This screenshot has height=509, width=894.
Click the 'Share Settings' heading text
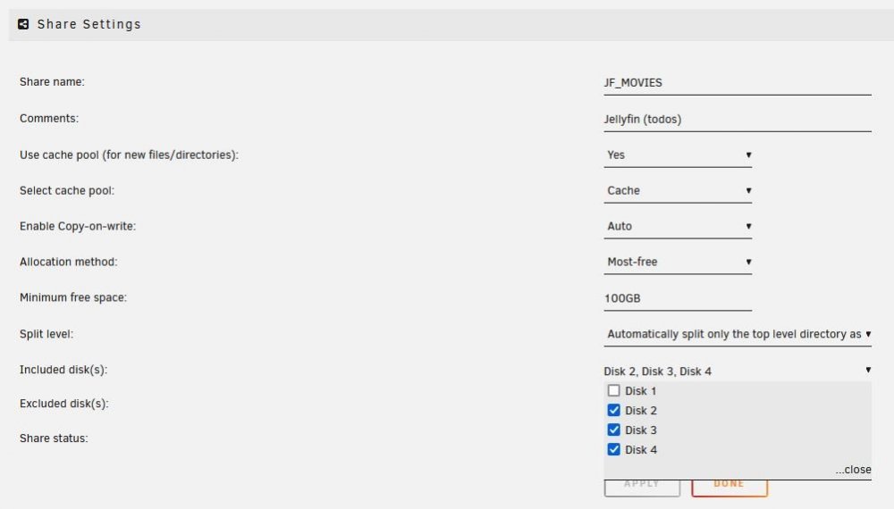point(89,24)
